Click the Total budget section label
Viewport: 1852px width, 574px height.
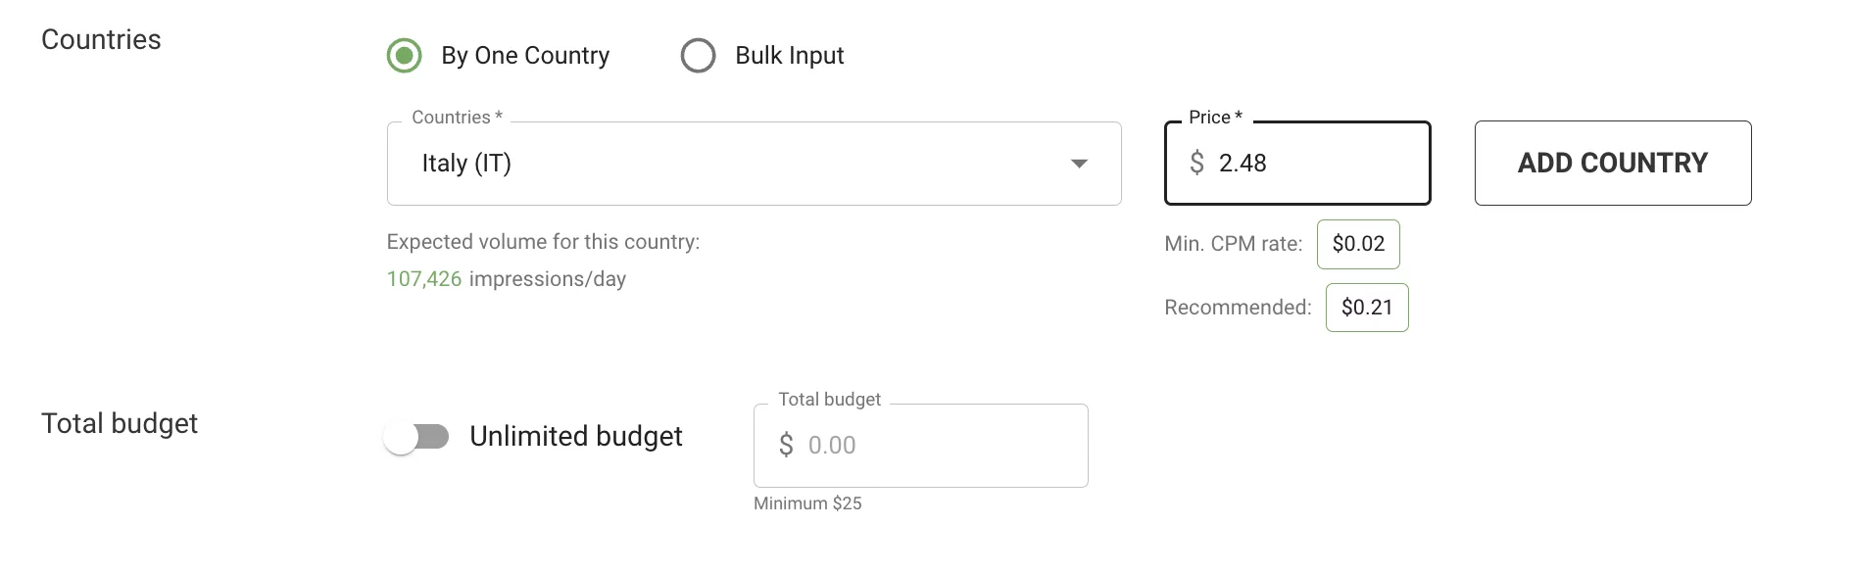point(121,422)
